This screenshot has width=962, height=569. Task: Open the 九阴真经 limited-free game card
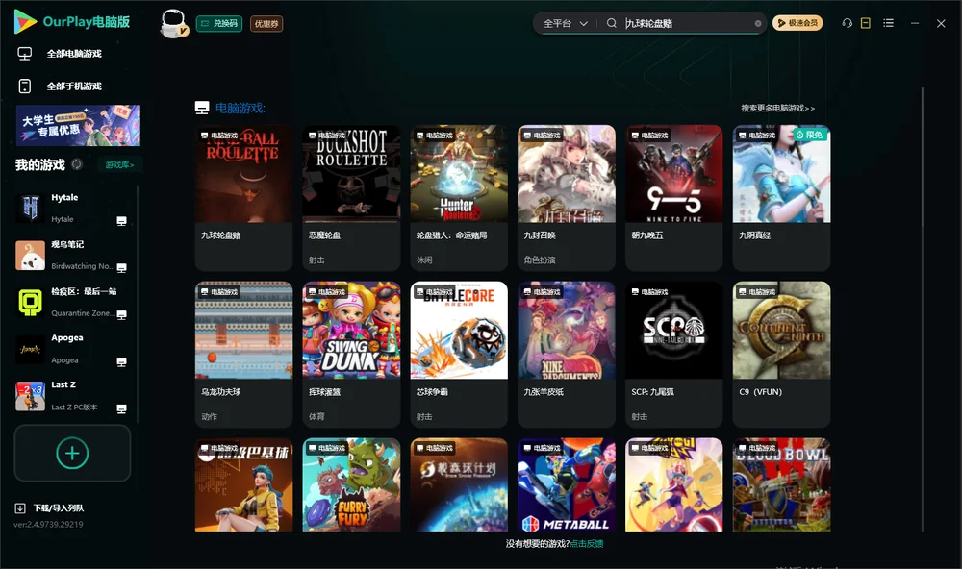781,198
